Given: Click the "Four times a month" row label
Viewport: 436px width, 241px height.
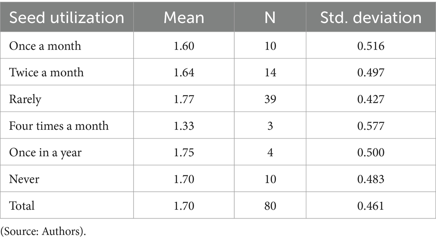Looking at the screenshot, I should point(59,126).
